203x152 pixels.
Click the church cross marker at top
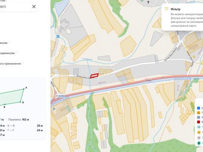148,2
